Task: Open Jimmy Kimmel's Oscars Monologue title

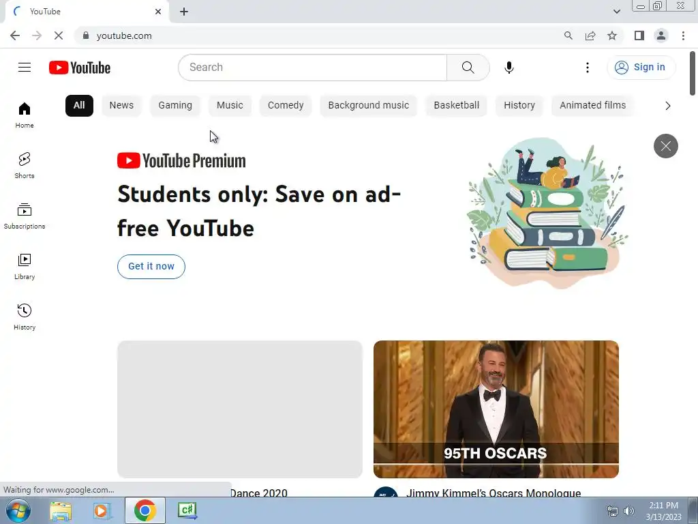Action: click(494, 493)
